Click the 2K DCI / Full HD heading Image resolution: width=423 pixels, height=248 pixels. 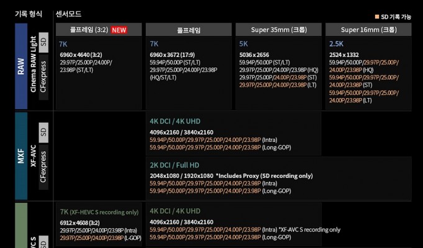click(175, 165)
